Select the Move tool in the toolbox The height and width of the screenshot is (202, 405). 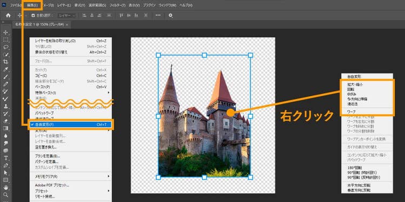(5, 32)
